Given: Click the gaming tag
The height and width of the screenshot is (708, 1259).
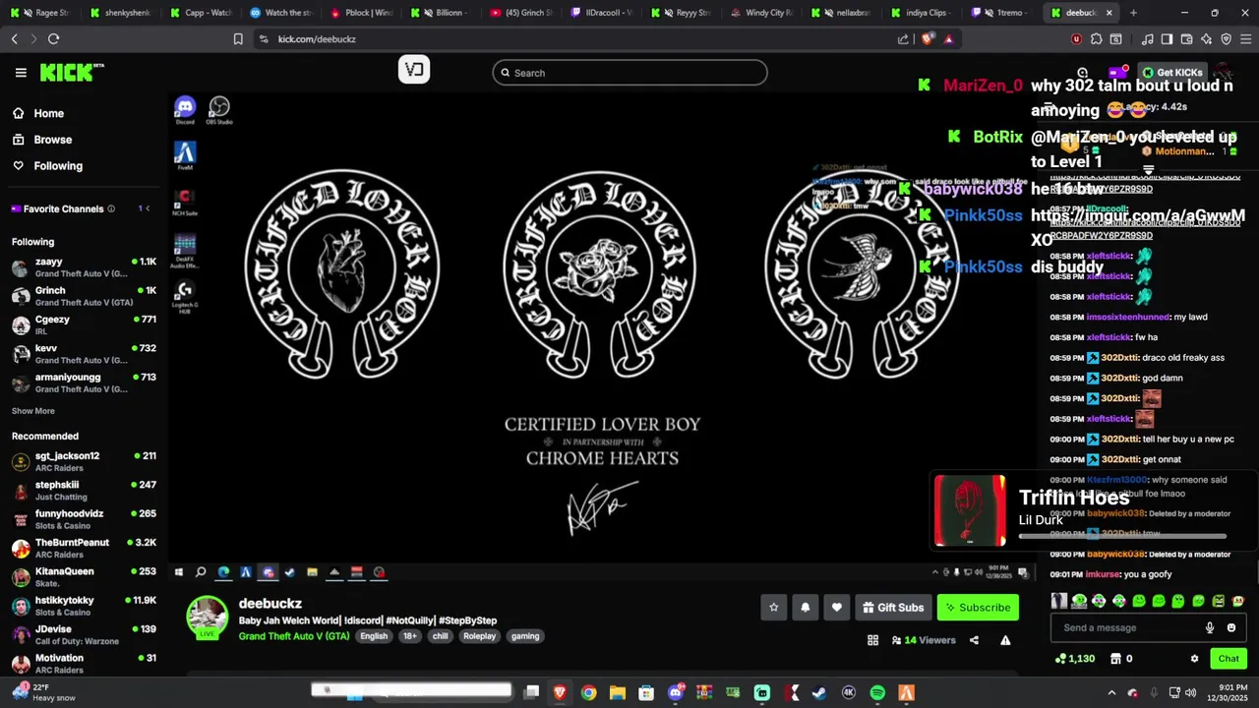Looking at the screenshot, I should [525, 636].
